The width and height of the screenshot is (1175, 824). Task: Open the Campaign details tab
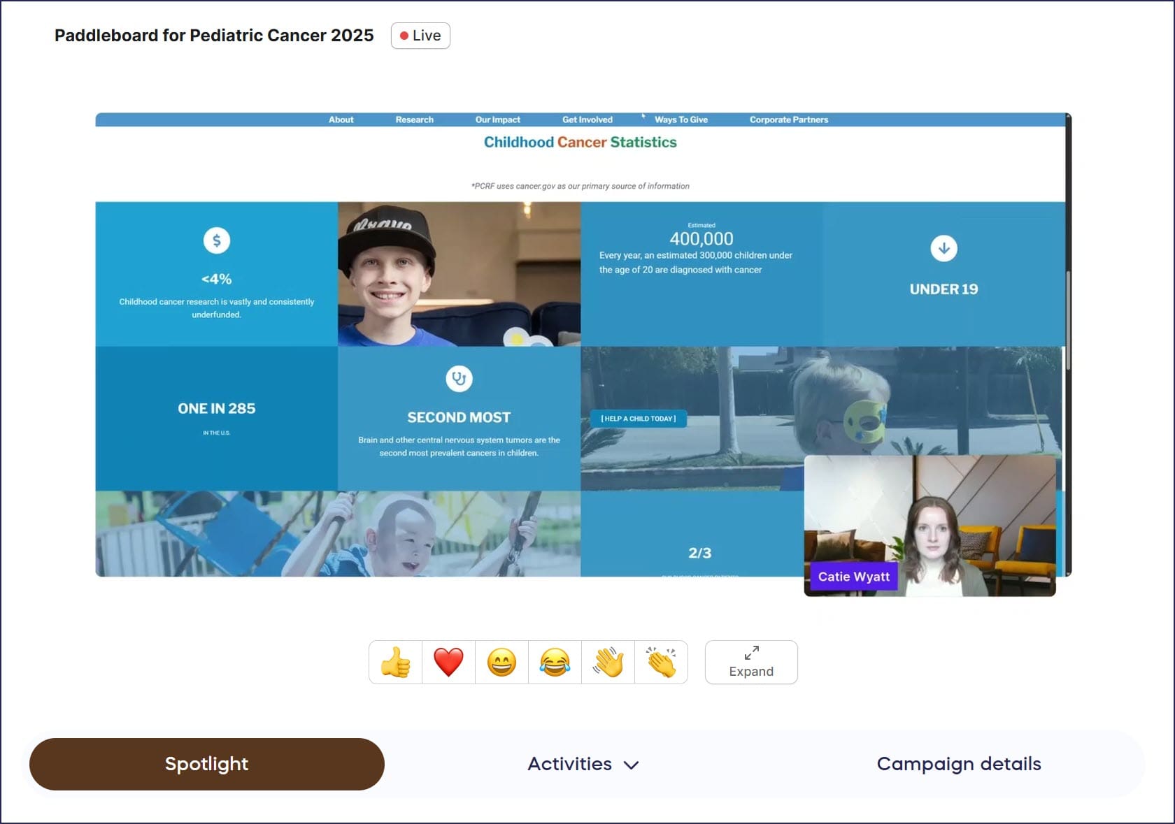tap(958, 764)
